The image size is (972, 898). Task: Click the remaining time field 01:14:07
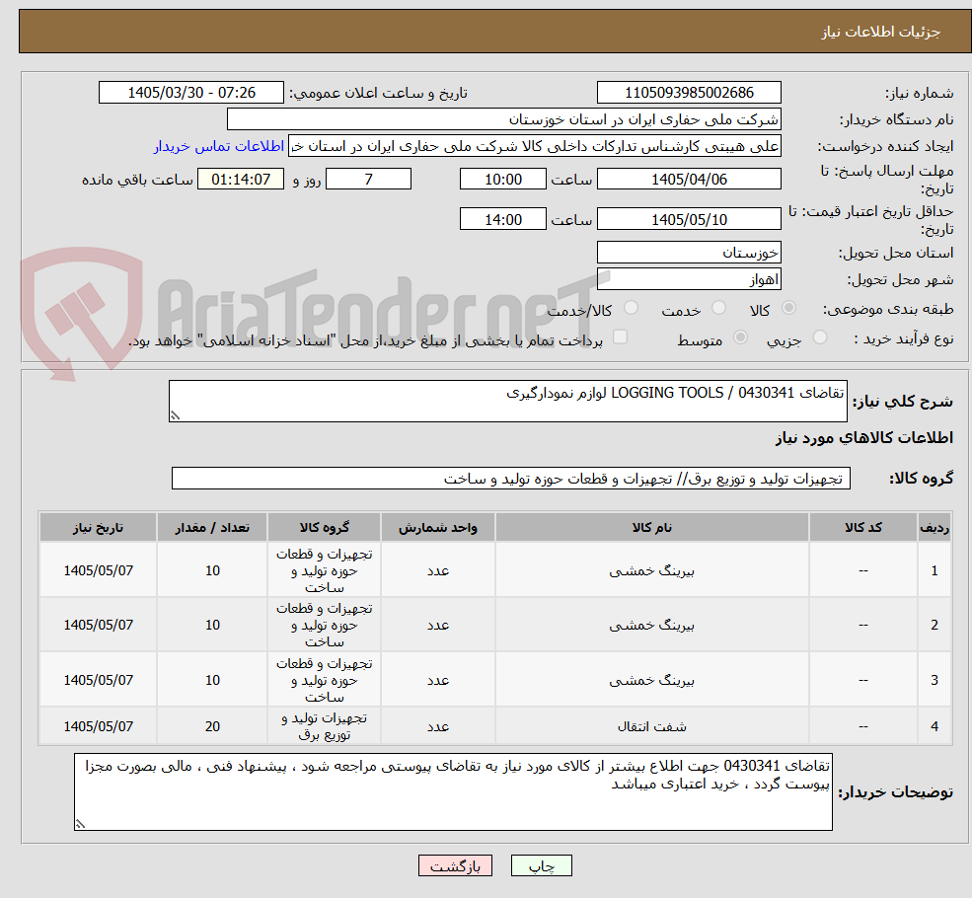point(241,180)
